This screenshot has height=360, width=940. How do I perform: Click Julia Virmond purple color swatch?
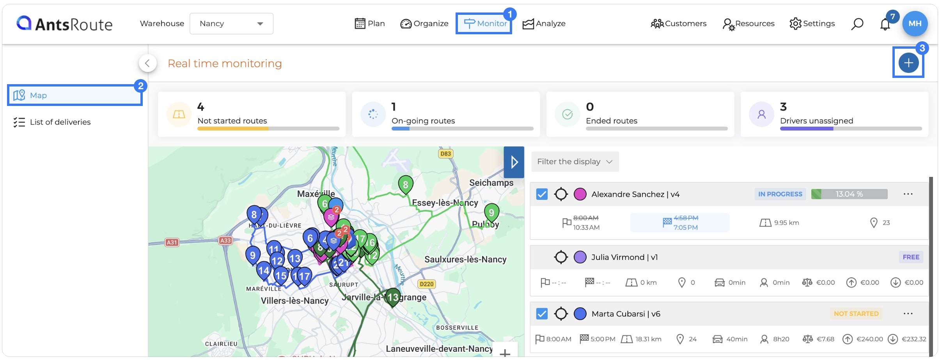580,257
